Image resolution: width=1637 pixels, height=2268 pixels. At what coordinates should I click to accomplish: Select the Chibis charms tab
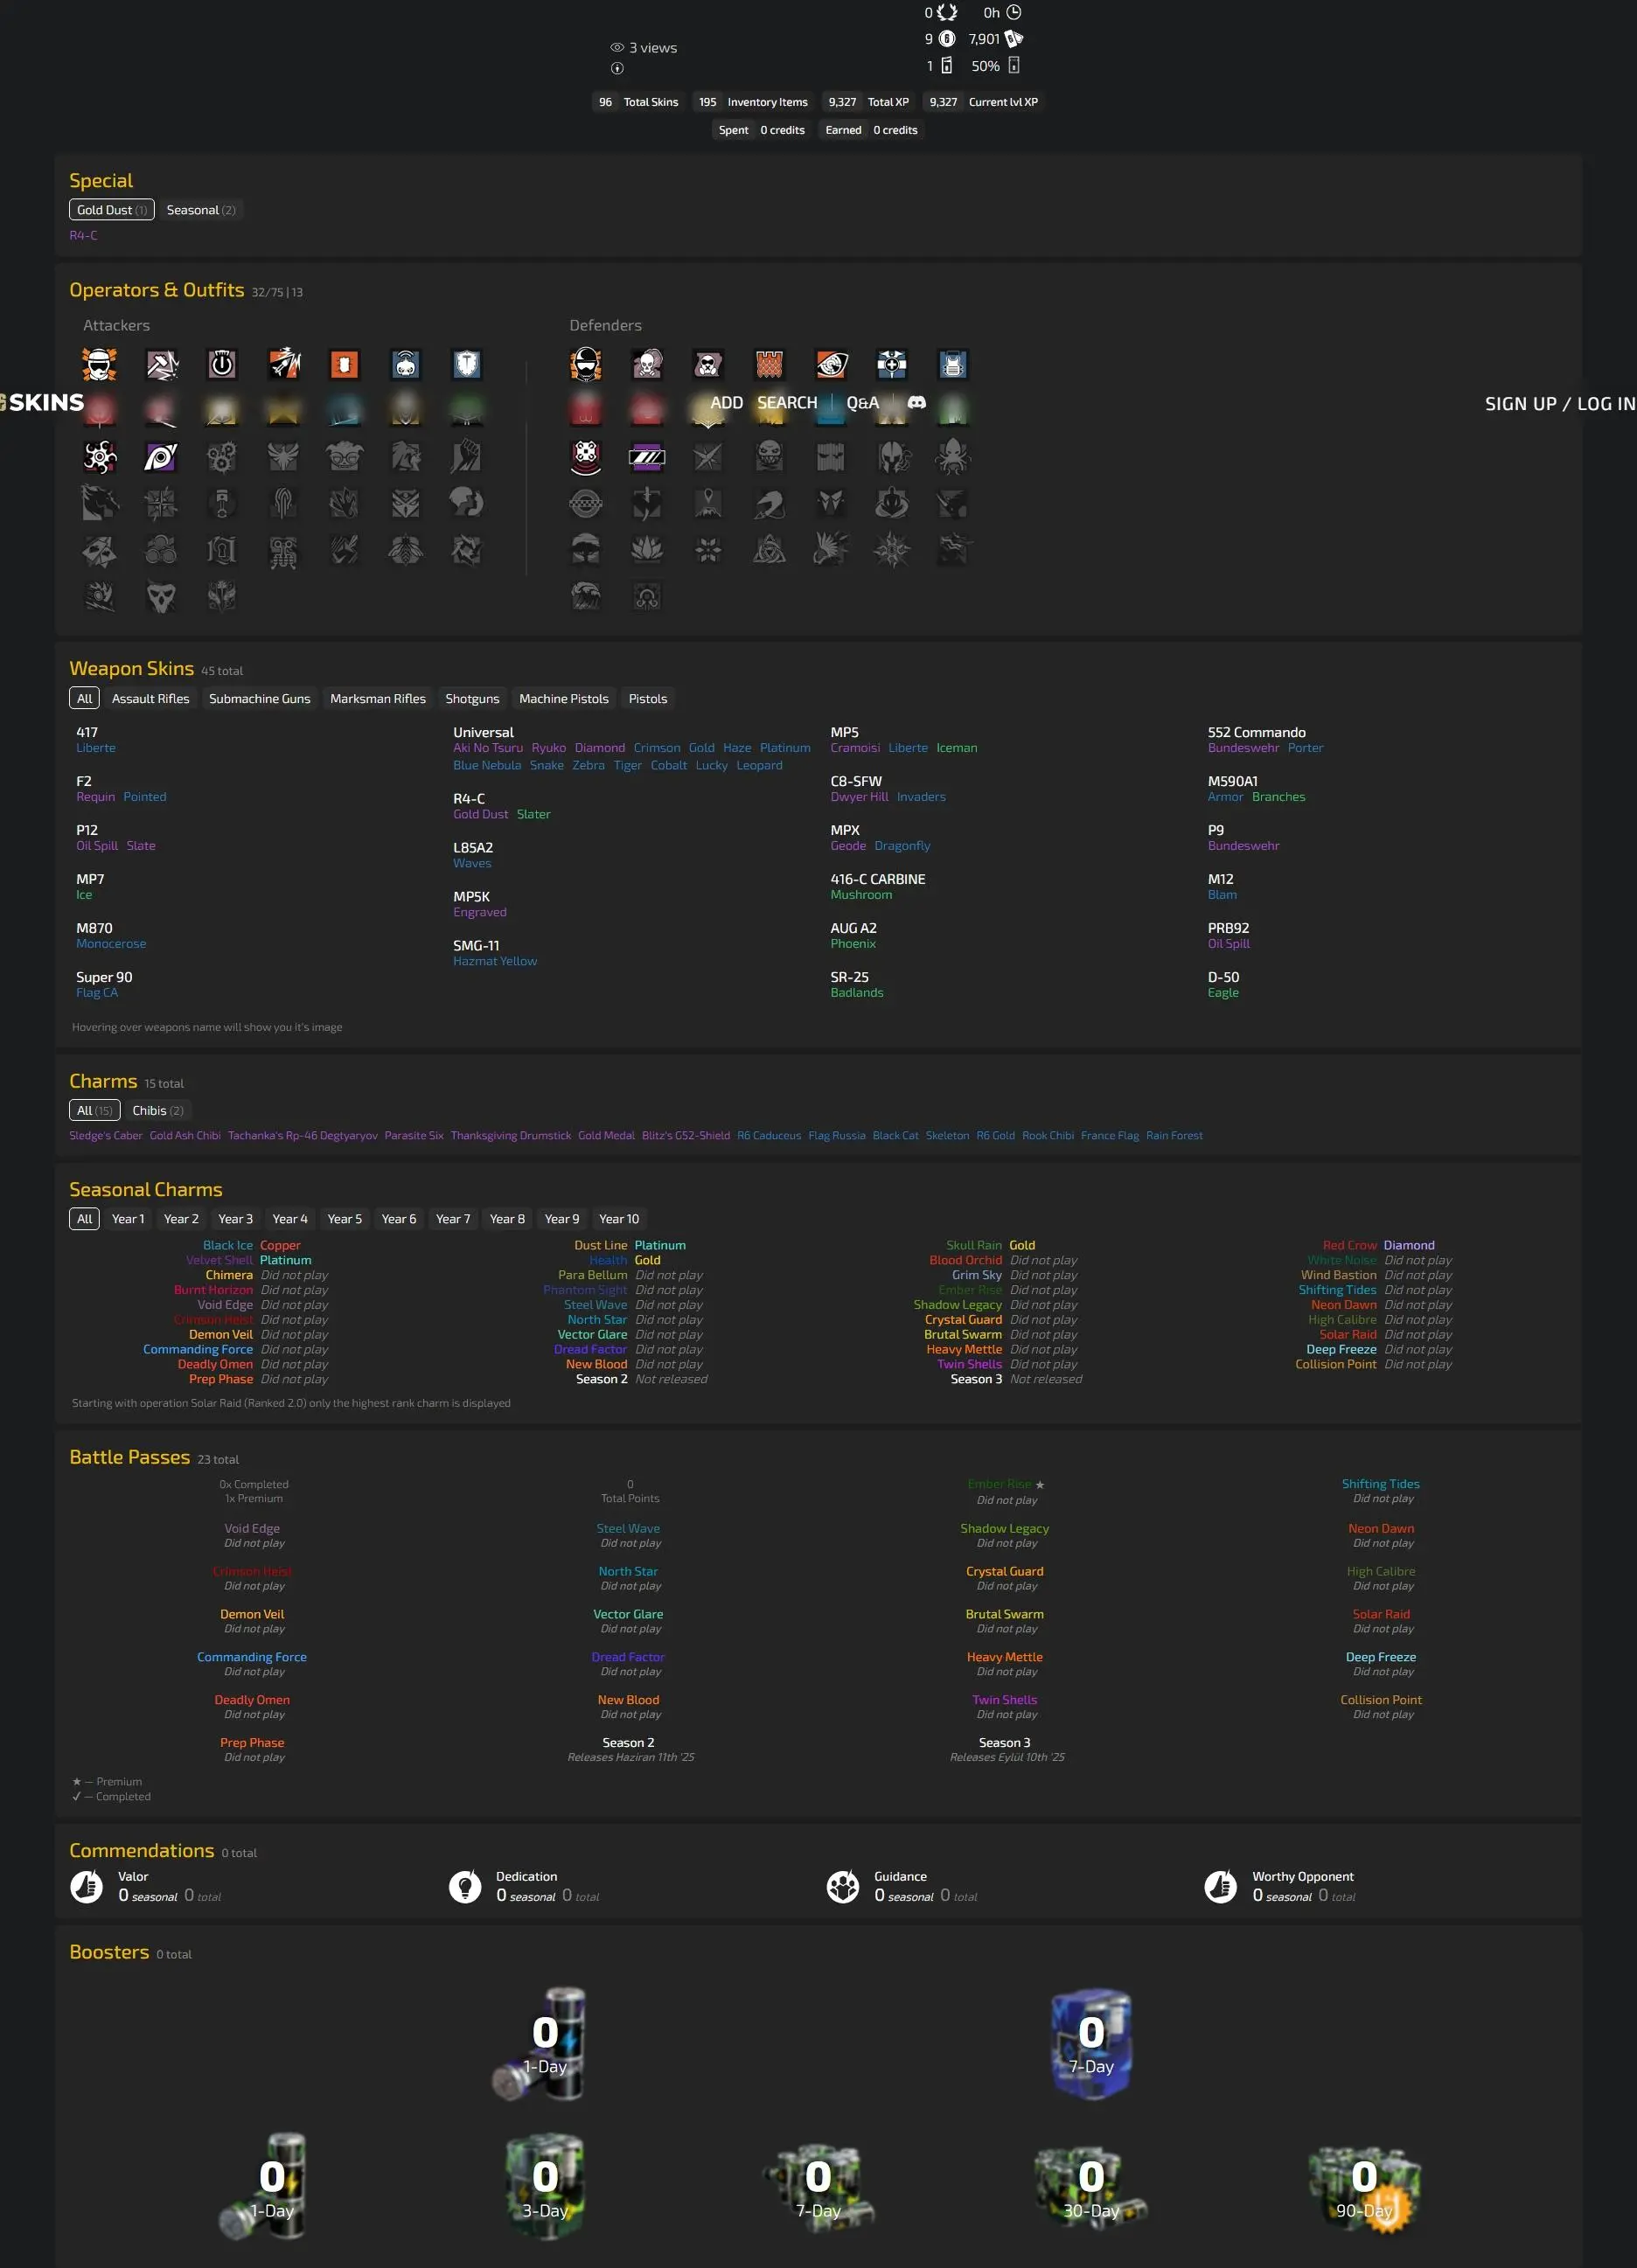pos(158,1110)
